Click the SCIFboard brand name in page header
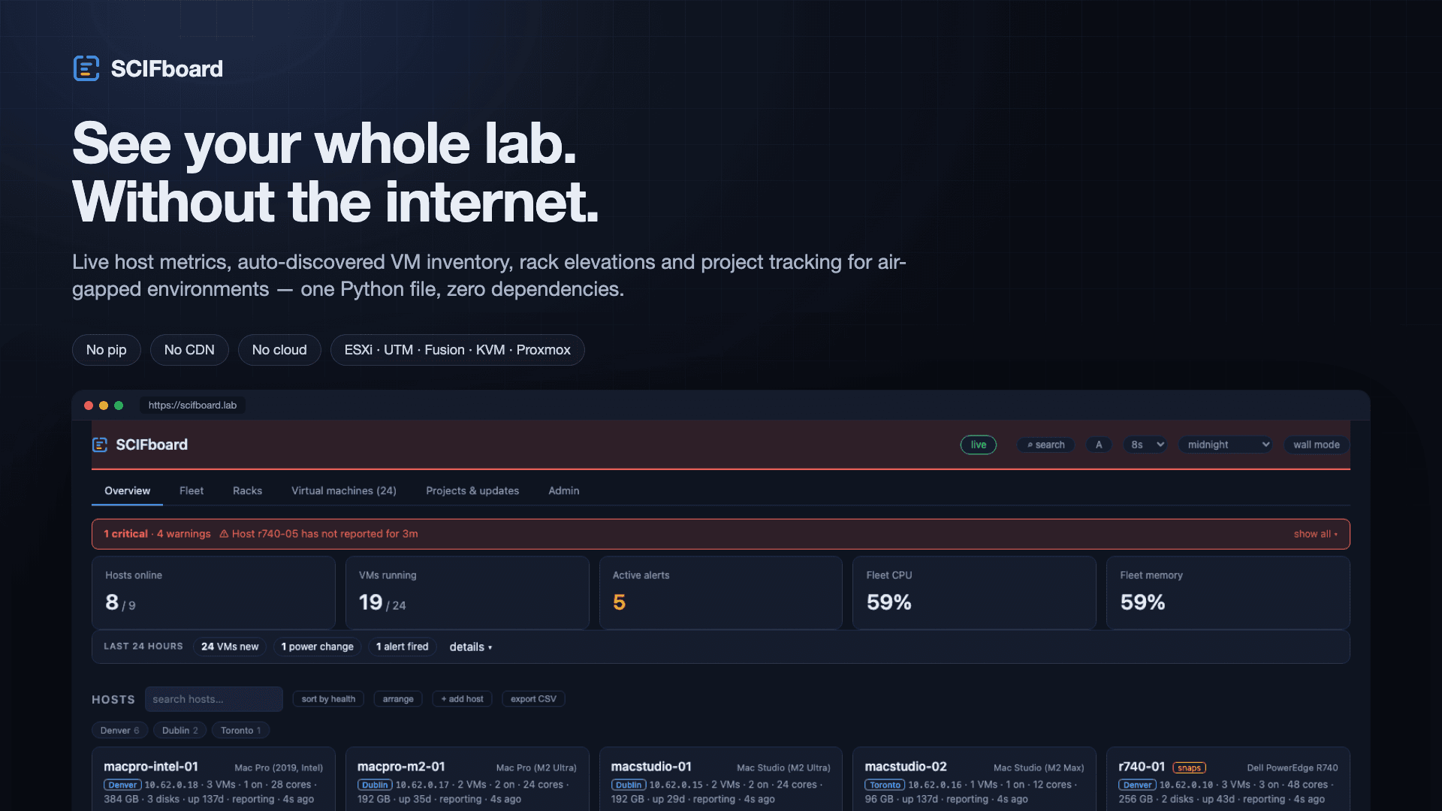Viewport: 1442px width, 811px height. [167, 68]
